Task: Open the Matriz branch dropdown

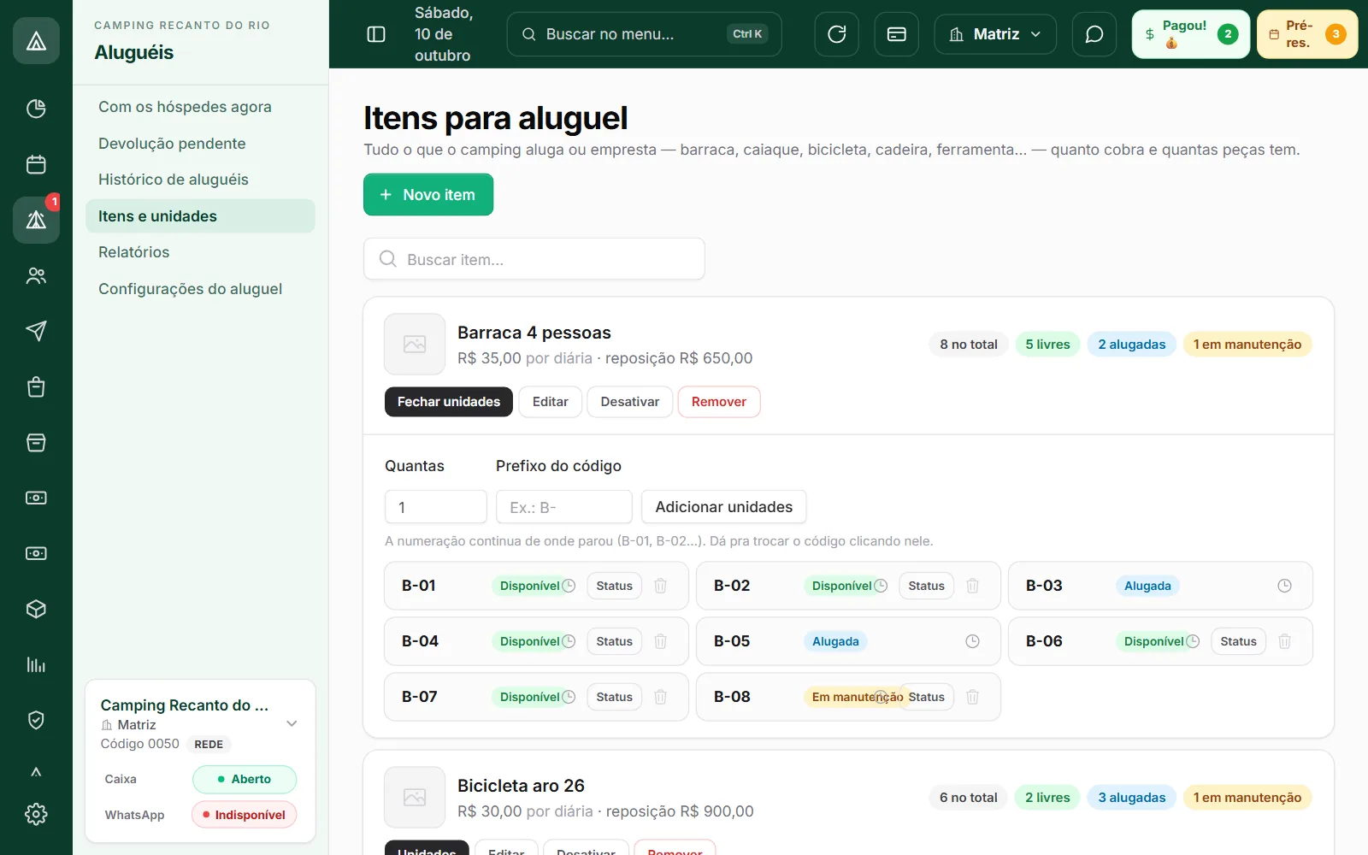Action: tap(995, 34)
